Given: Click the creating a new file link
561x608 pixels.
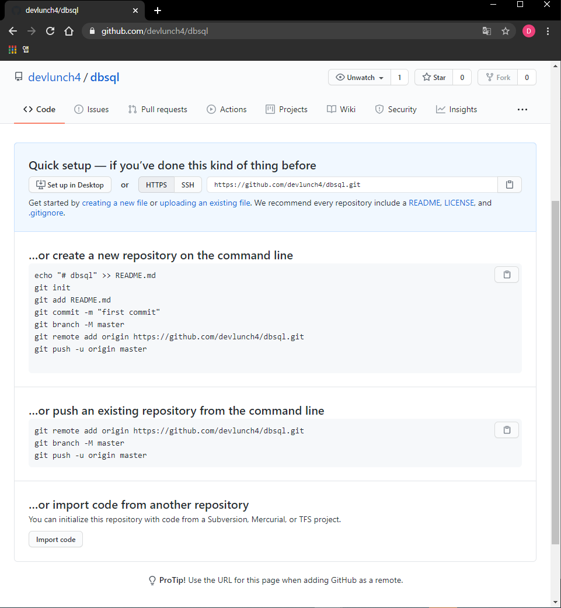Looking at the screenshot, I should 114,203.
